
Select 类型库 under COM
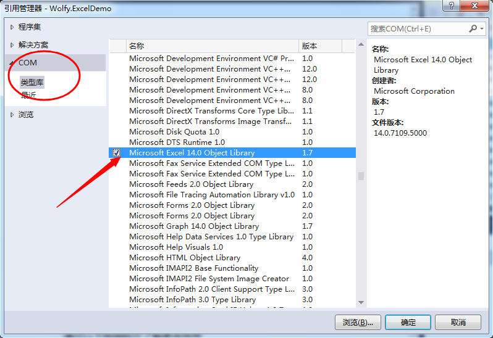click(x=32, y=83)
